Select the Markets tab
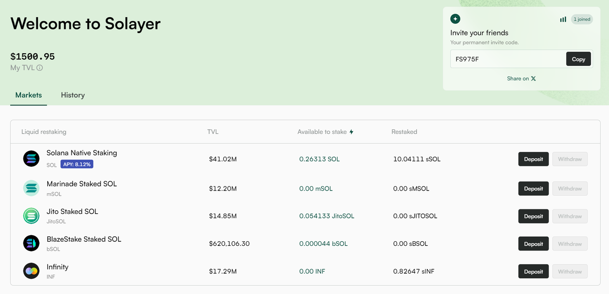Image resolution: width=609 pixels, height=294 pixels. tap(28, 95)
